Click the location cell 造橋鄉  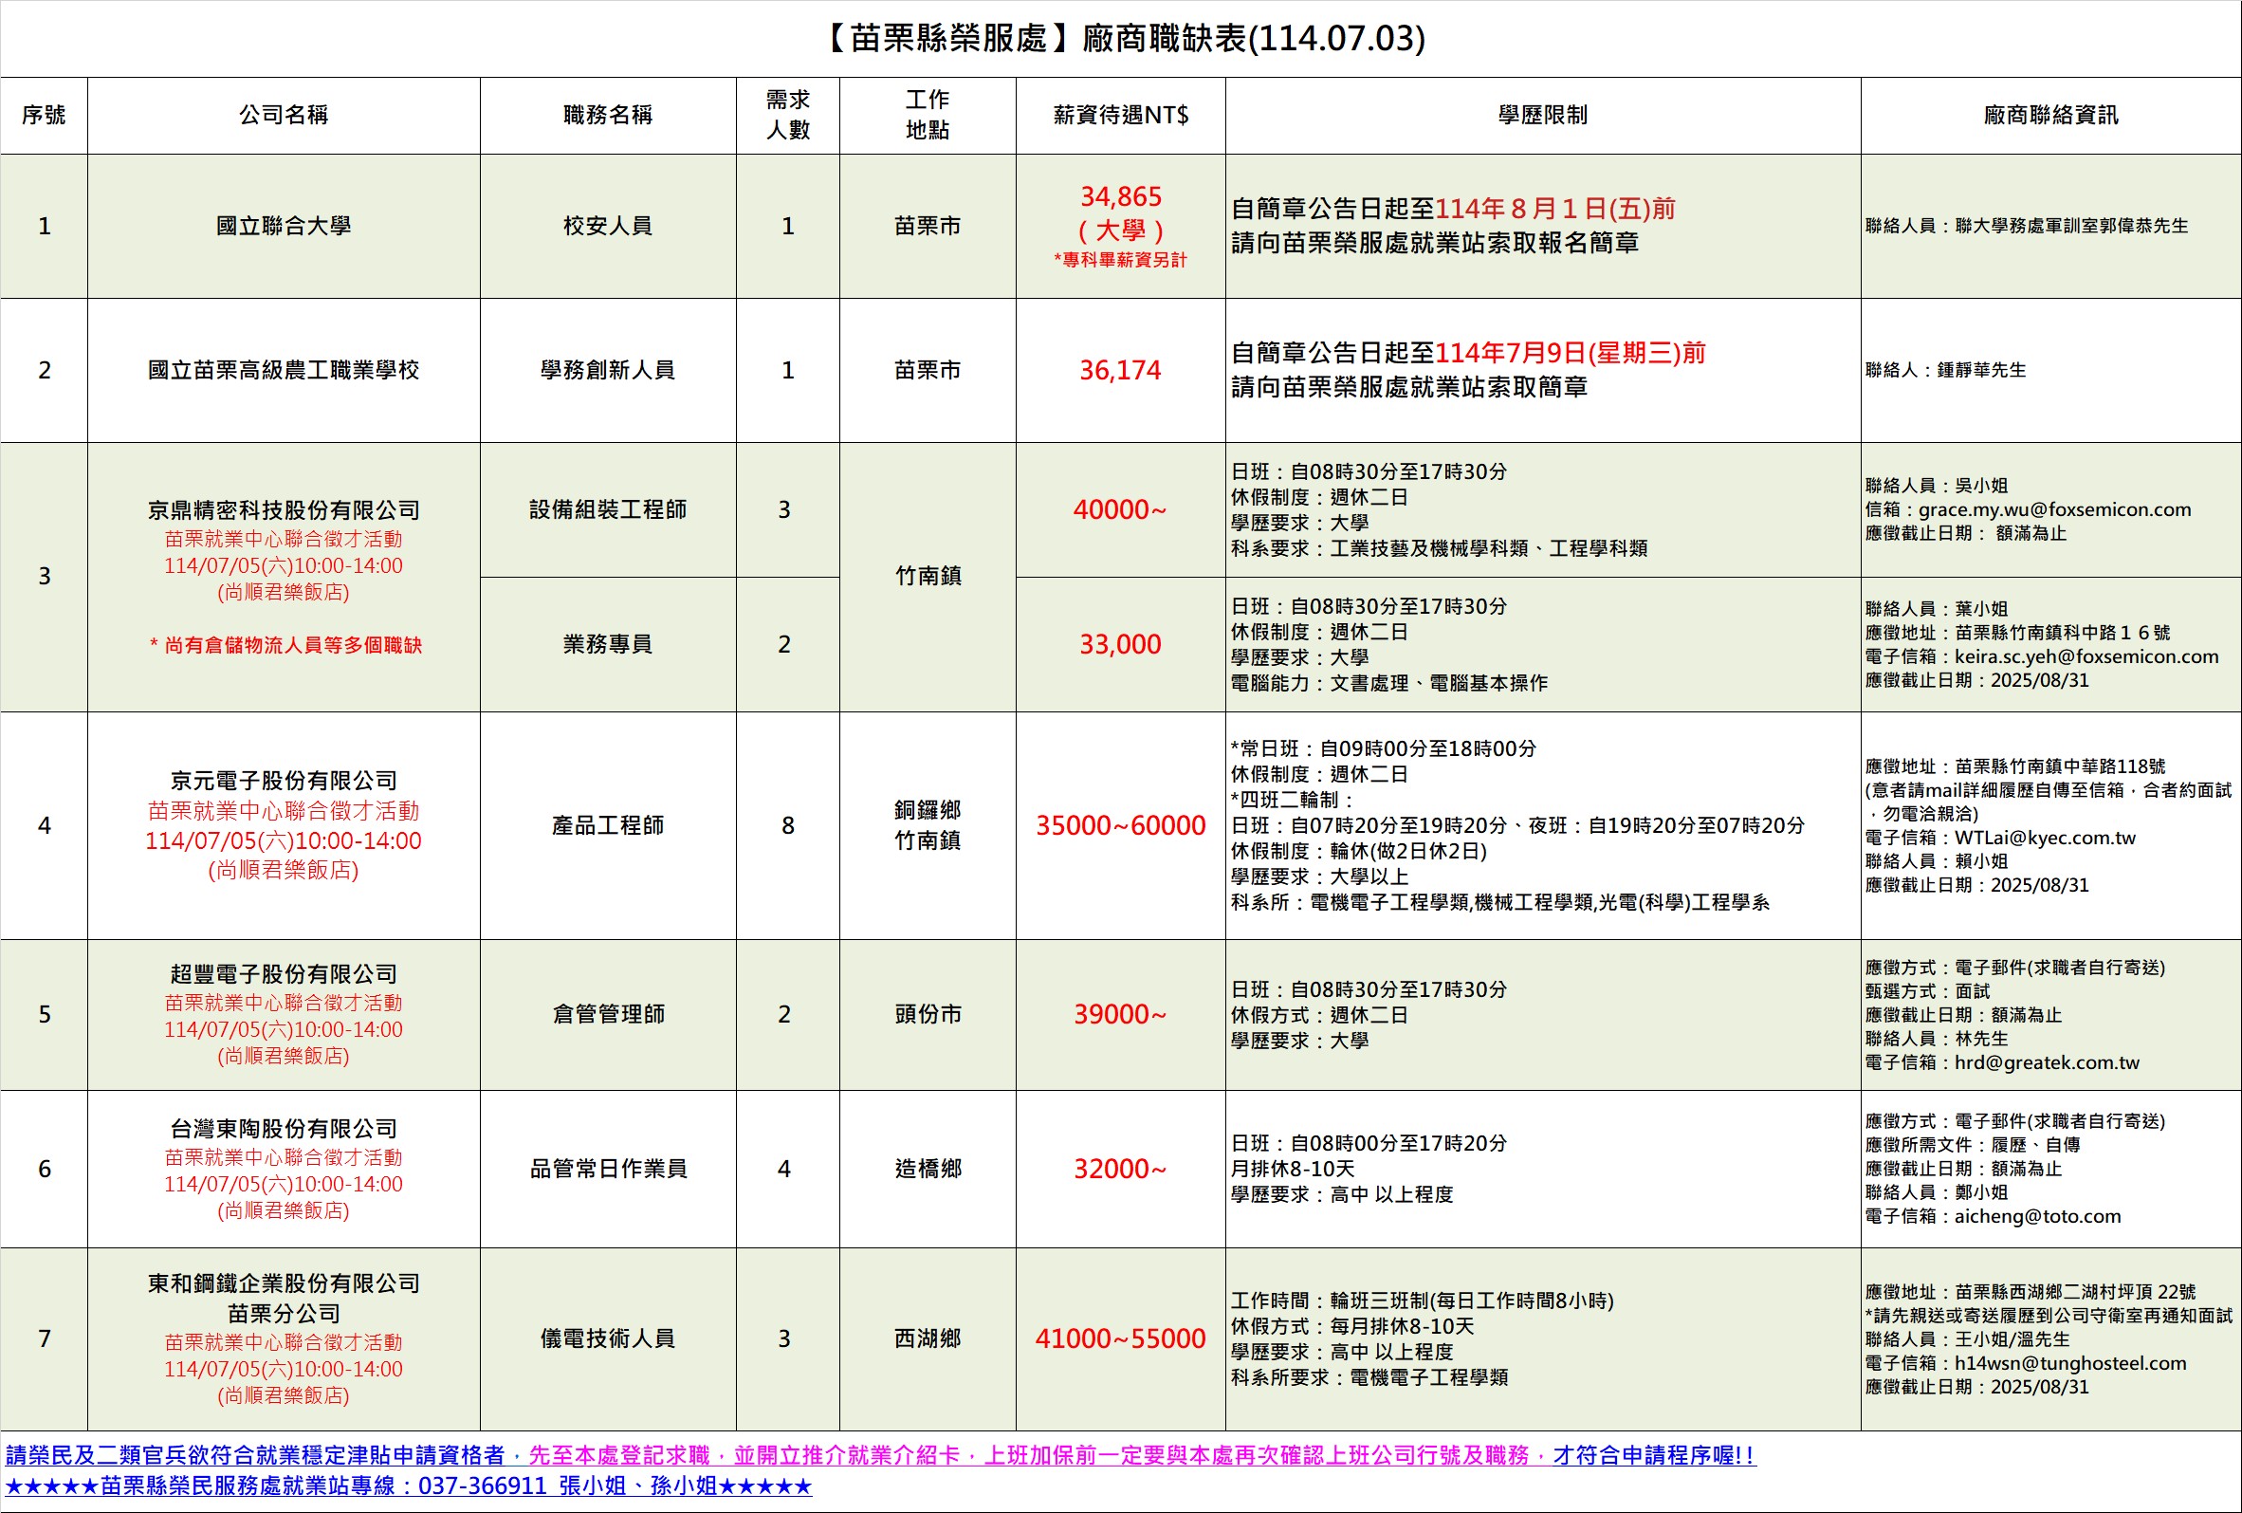coord(928,1170)
